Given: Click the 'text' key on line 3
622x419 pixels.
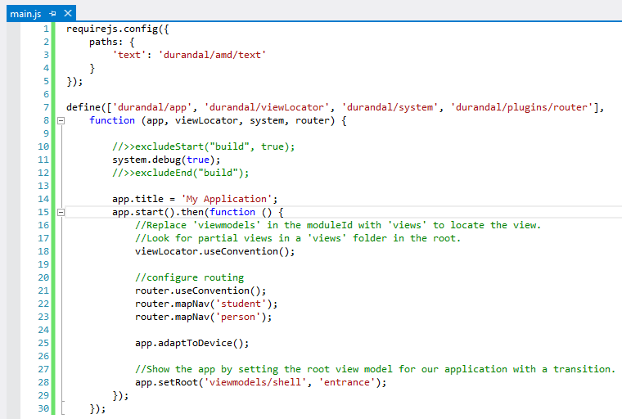Looking at the screenshot, I should 129,55.
